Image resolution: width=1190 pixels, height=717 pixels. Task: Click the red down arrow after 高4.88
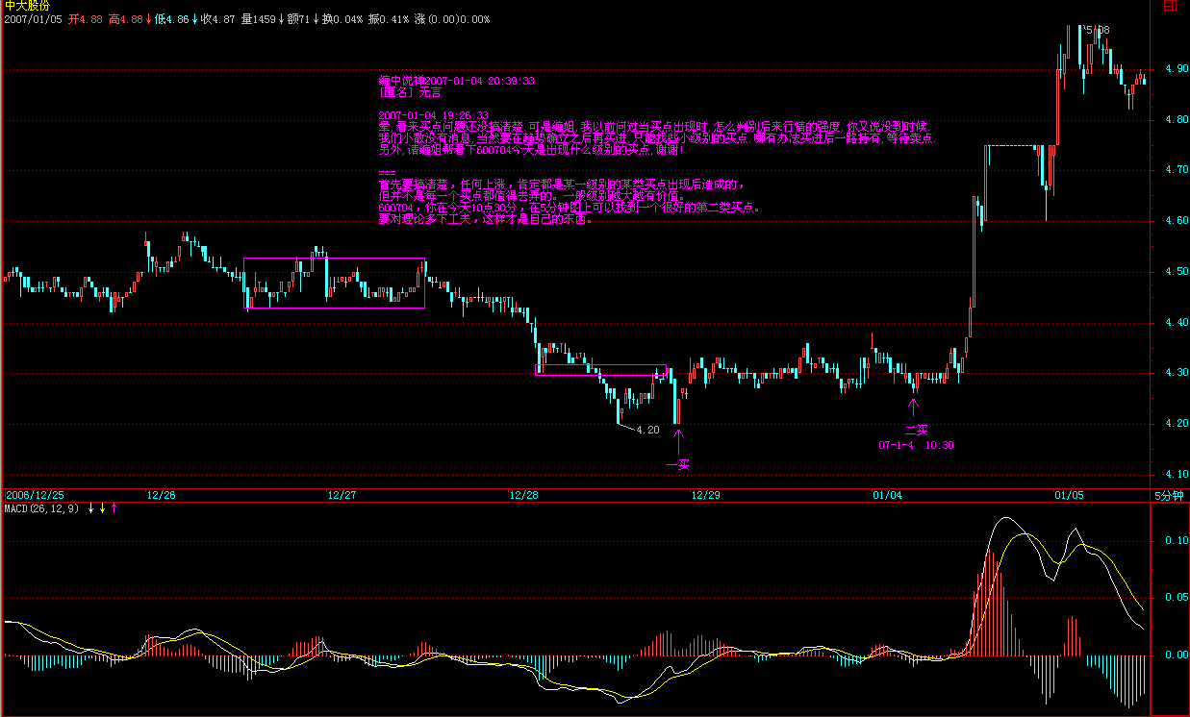tap(148, 19)
